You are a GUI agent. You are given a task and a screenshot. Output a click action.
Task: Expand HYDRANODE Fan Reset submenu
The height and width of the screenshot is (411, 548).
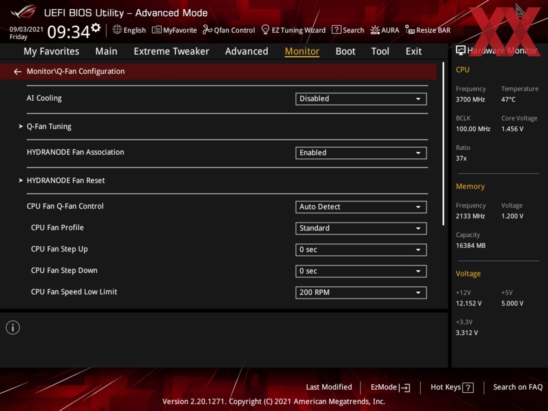pos(65,181)
